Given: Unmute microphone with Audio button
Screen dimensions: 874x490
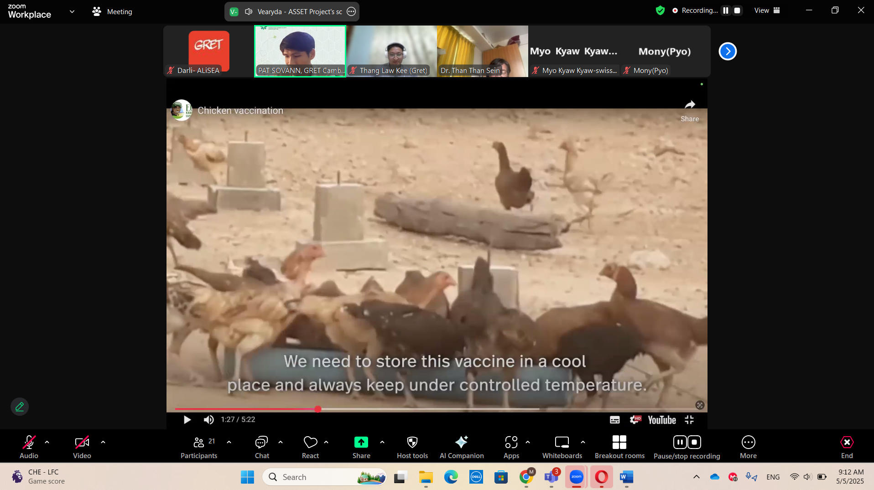Looking at the screenshot, I should pyautogui.click(x=29, y=447).
